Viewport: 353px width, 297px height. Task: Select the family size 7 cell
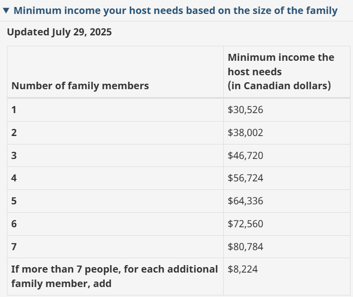pos(14,247)
